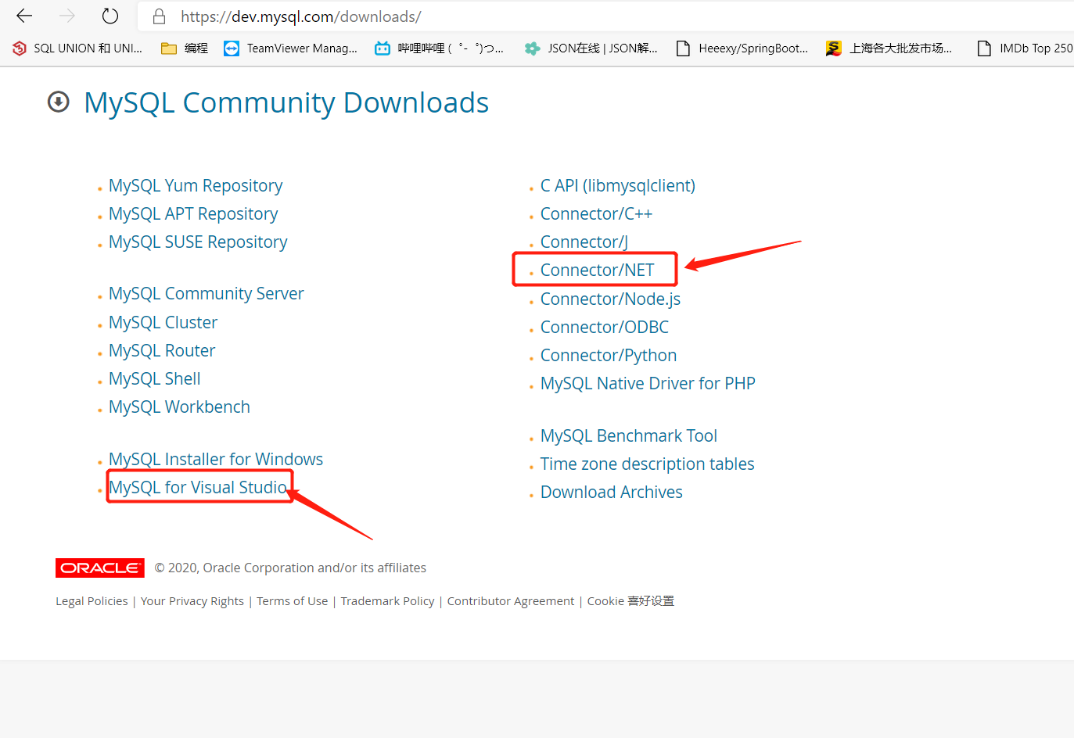Click the address bar URL field
This screenshot has width=1074, height=738.
(x=605, y=16)
